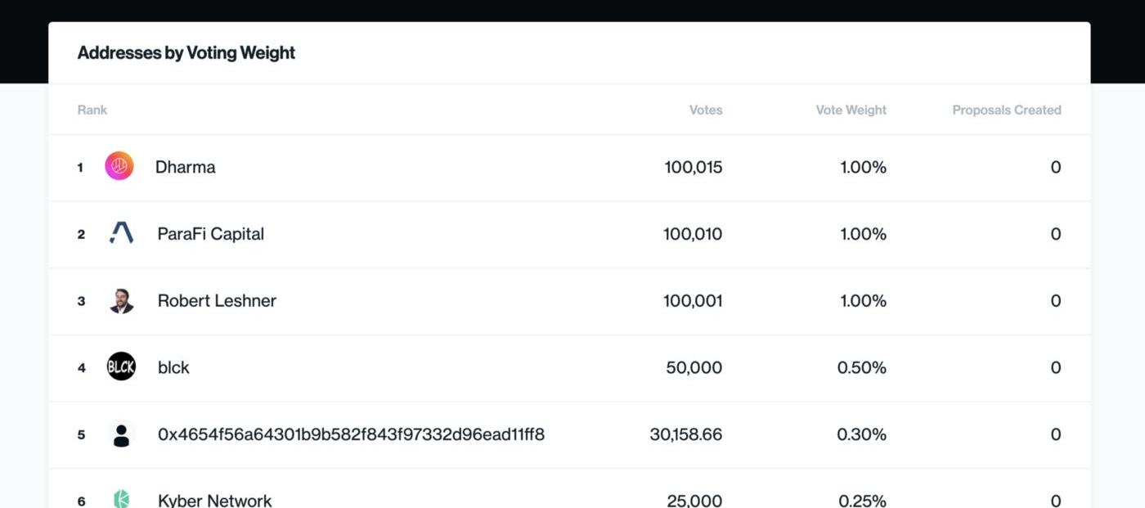The height and width of the screenshot is (508, 1145).
Task: Click the Votes column header
Action: pos(706,110)
